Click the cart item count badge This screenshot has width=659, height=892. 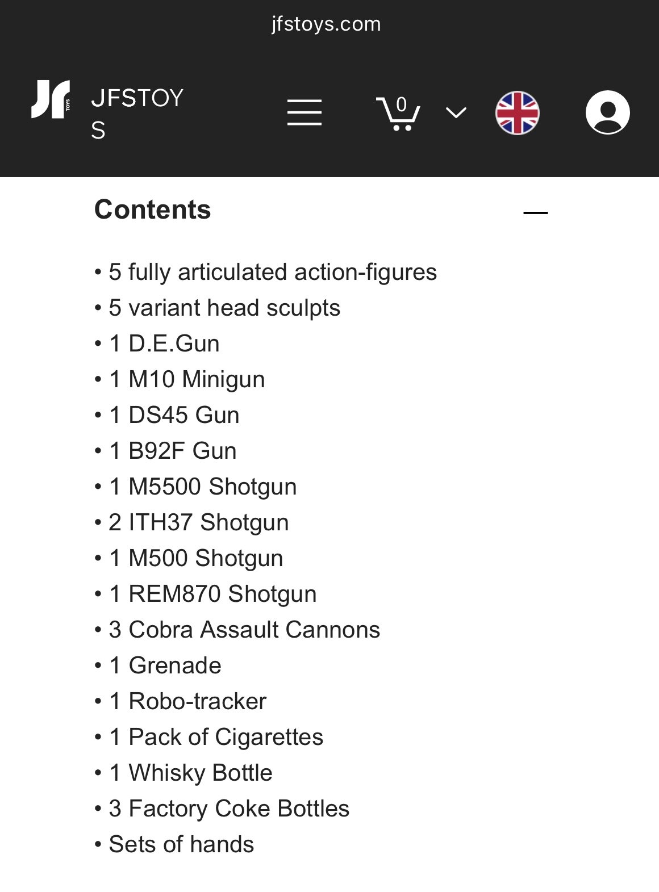click(x=402, y=104)
